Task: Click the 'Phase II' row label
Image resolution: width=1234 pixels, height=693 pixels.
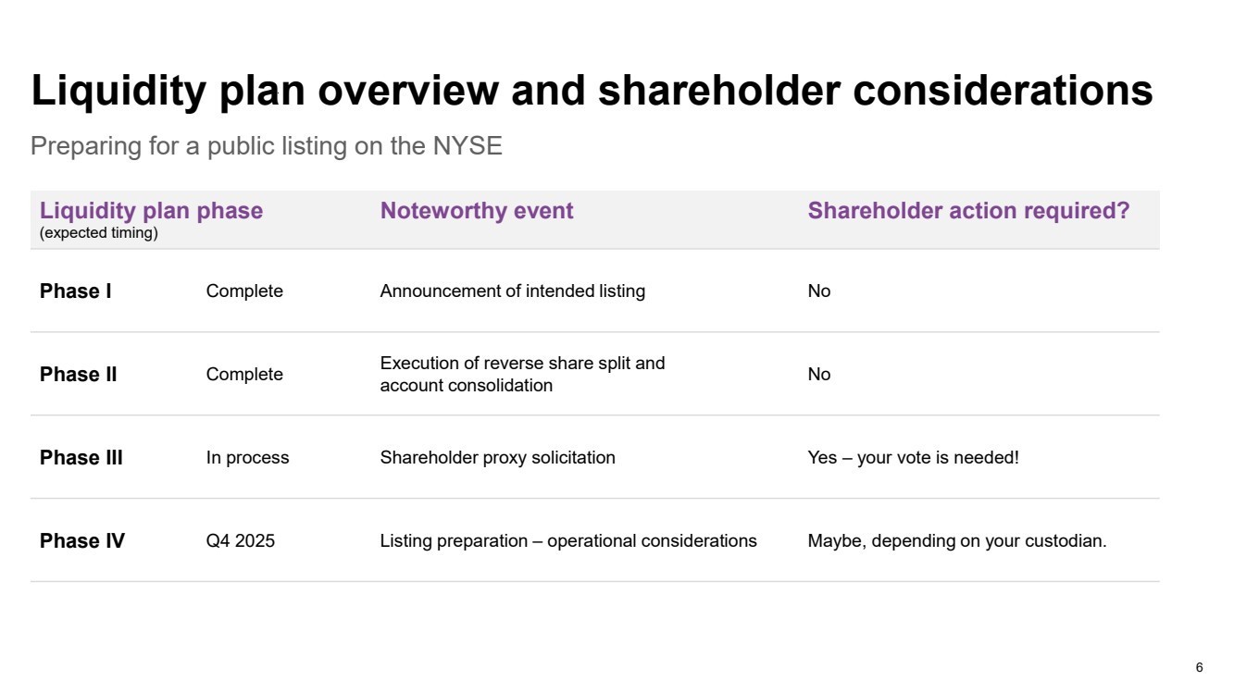Action: tap(79, 375)
